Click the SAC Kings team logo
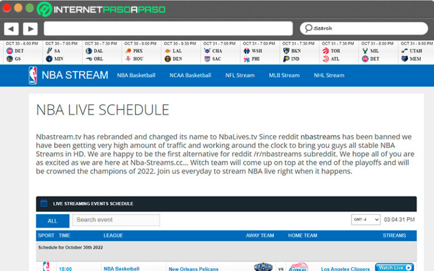The width and height of the screenshot is (434, 271). coord(207,59)
